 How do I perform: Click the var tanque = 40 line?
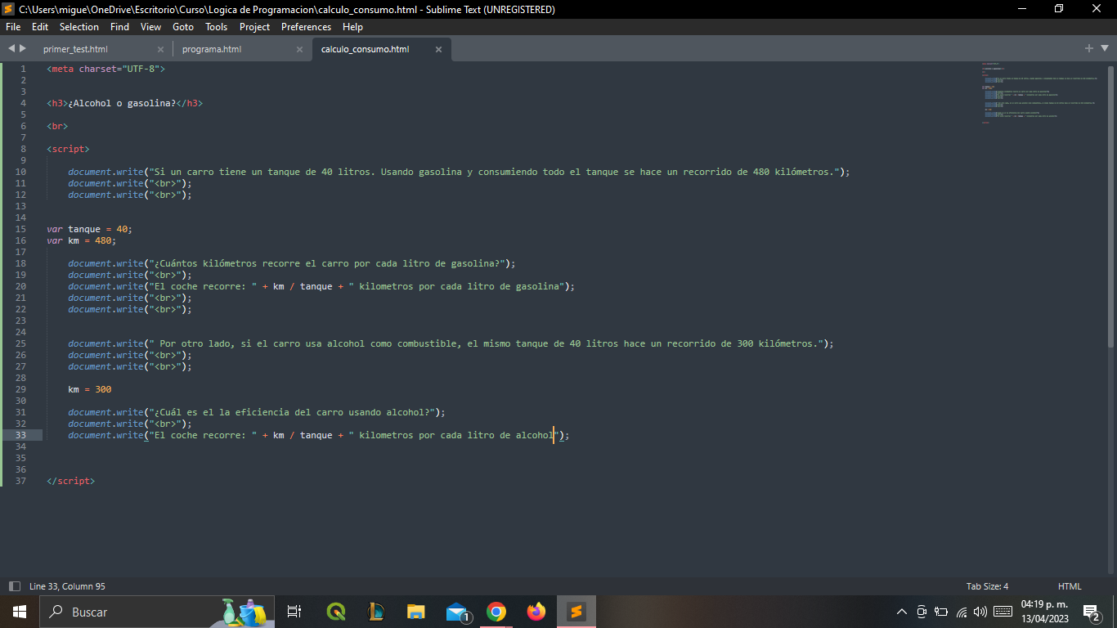tap(89, 229)
